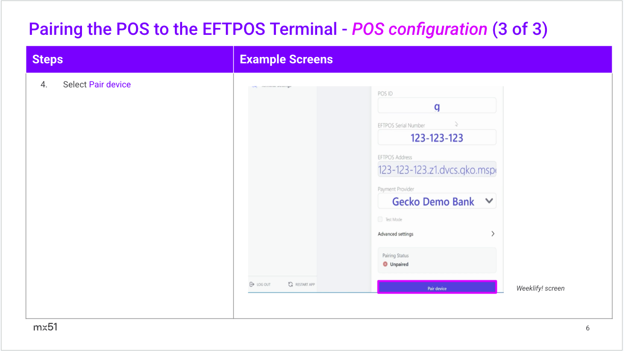Select the Example Screens column header
The height and width of the screenshot is (351, 624).
click(286, 59)
